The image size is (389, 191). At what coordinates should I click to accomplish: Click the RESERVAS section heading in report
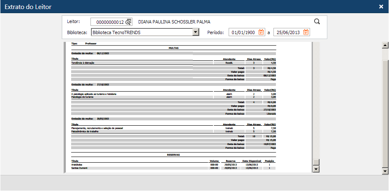pos(173,155)
